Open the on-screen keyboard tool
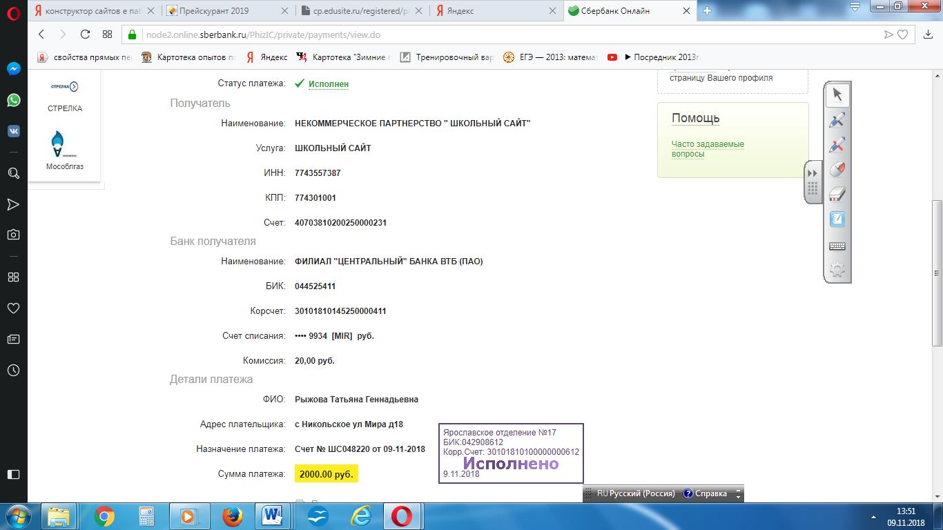 point(837,246)
